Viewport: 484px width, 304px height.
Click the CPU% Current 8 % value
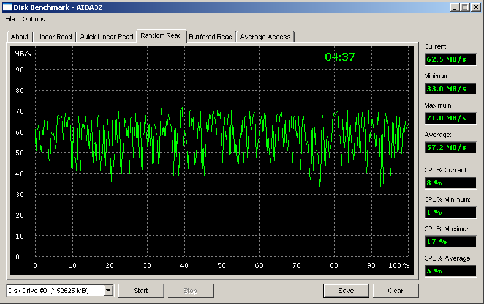pos(451,183)
